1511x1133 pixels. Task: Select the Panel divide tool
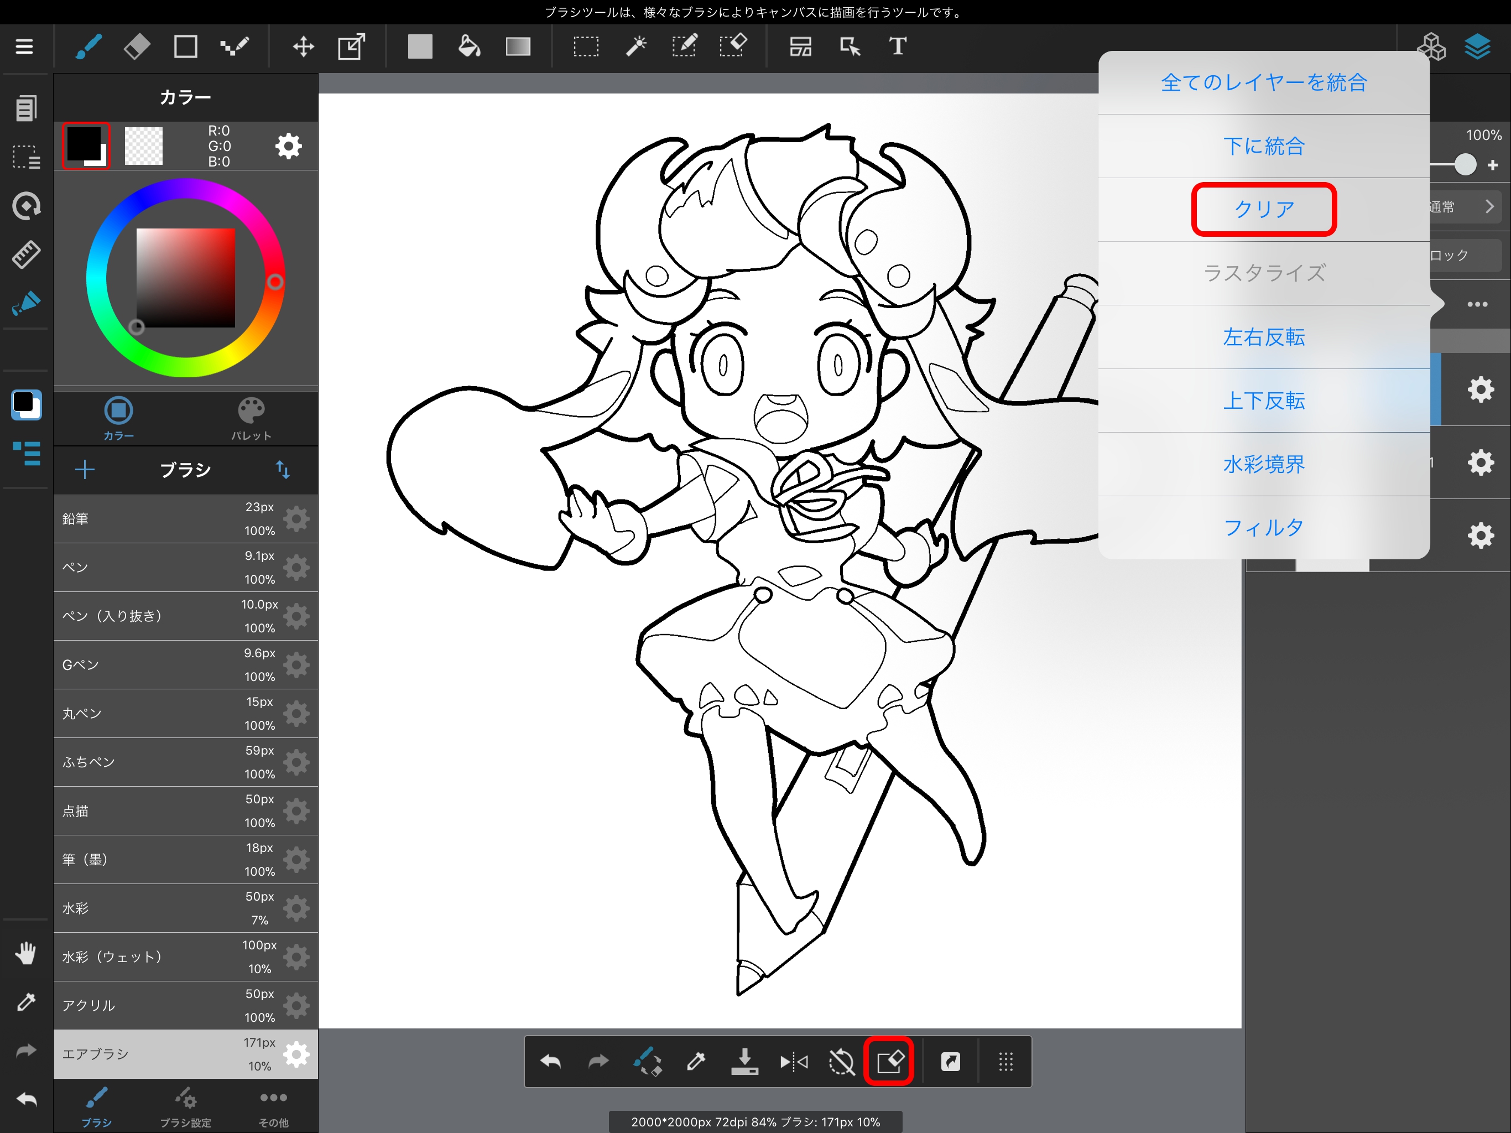coord(801,46)
